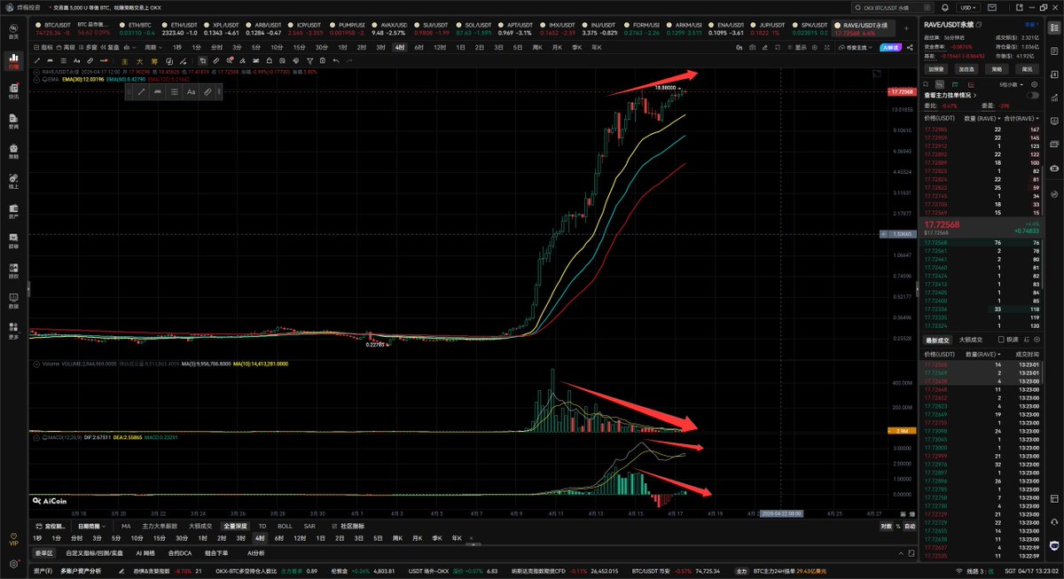The width and height of the screenshot is (1064, 579).
Task: Click the 加预警 button
Action: [x=936, y=69]
